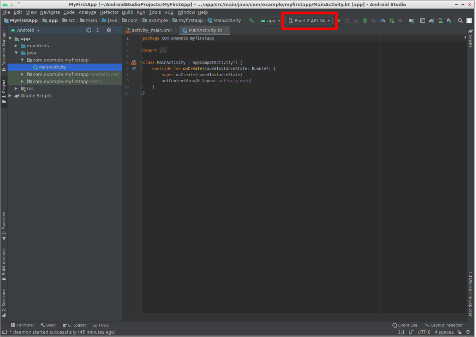Image resolution: width=476 pixels, height=337 pixels.
Task: Click Apply Changes and Restart Activity icon
Action: click(348, 21)
